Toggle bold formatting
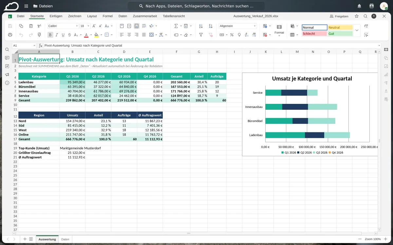This screenshot has width=393, height=245. pos(50,35)
